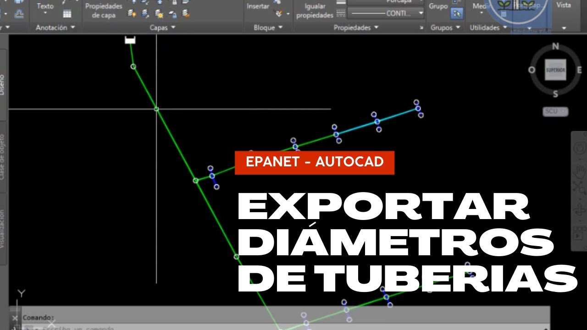Image resolution: width=587 pixels, height=330 pixels.
Task: Open the Visualización side palette tab
Action: [x=3, y=229]
